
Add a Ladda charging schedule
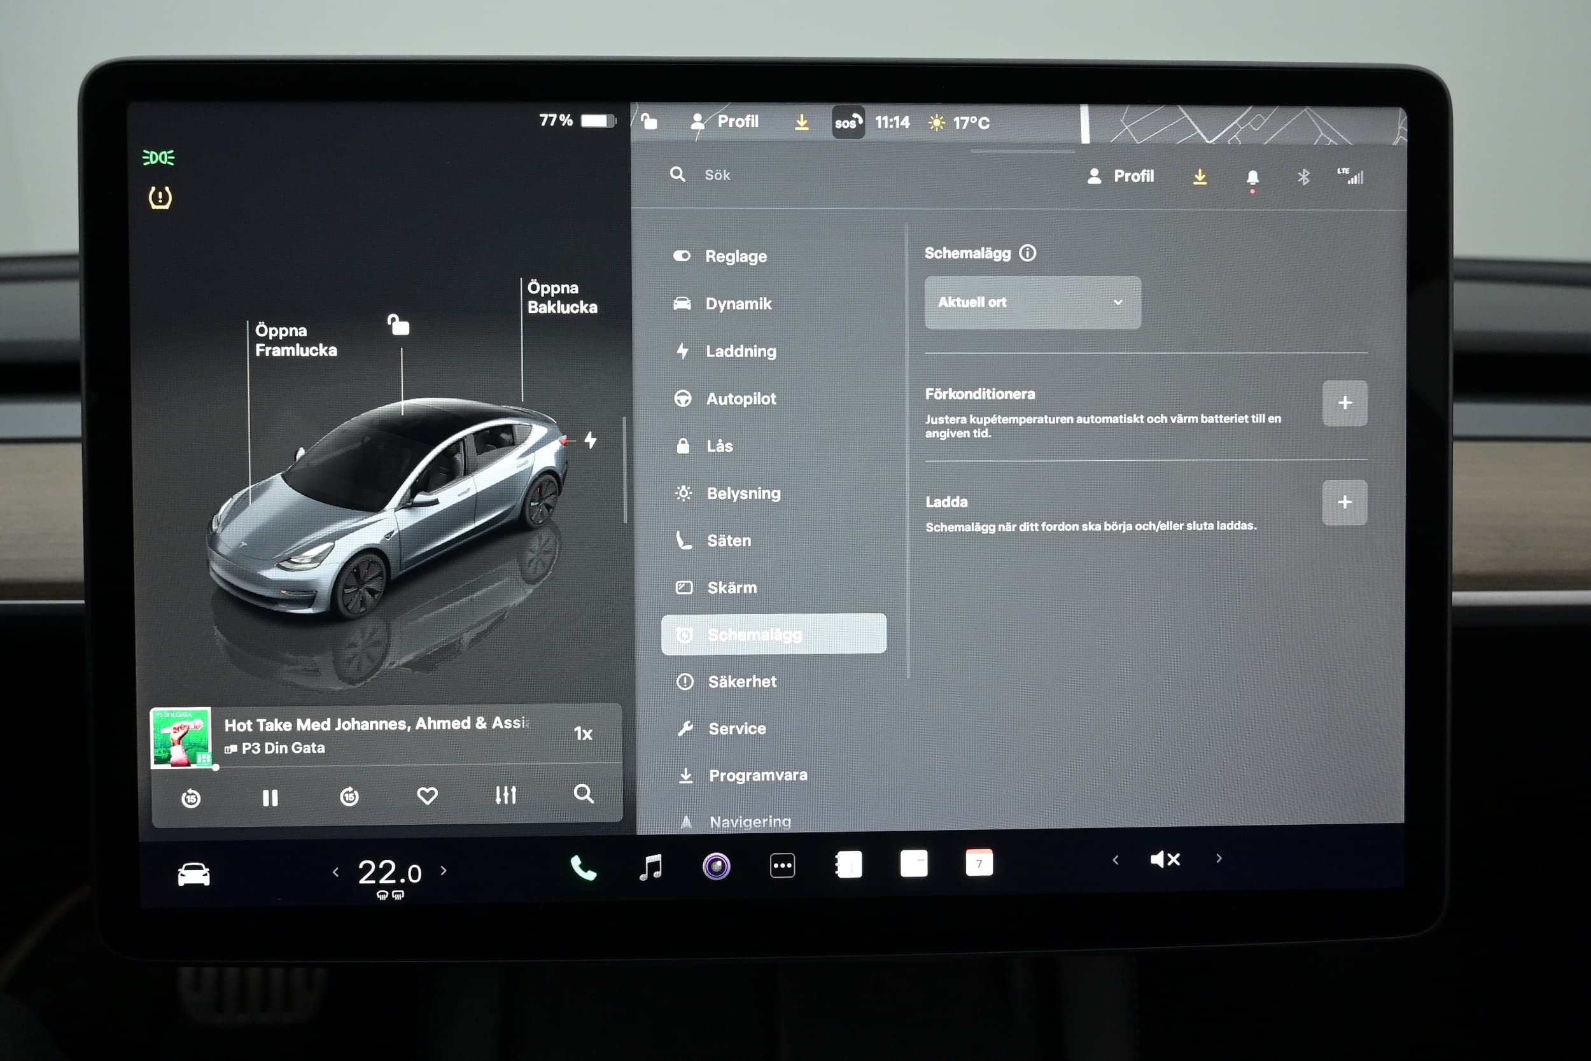click(x=1343, y=503)
